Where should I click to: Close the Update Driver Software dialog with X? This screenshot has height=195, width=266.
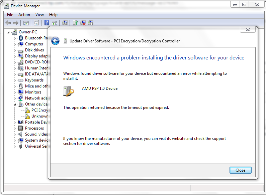click(x=248, y=29)
